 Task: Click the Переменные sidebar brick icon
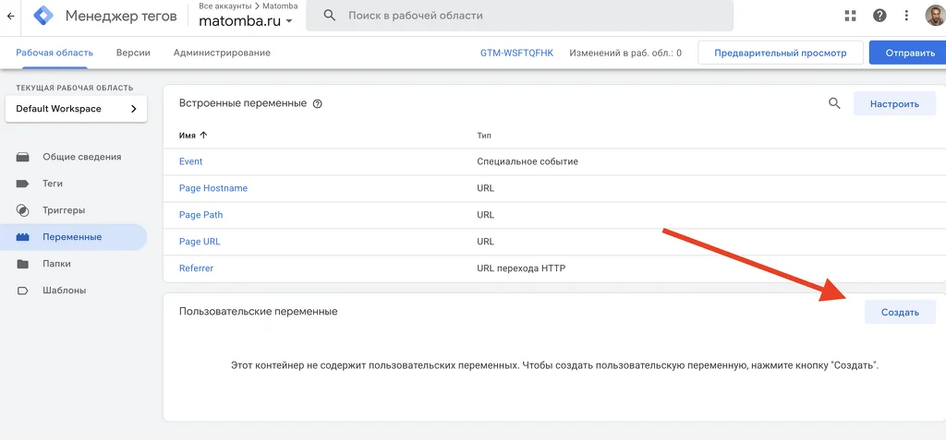point(23,237)
